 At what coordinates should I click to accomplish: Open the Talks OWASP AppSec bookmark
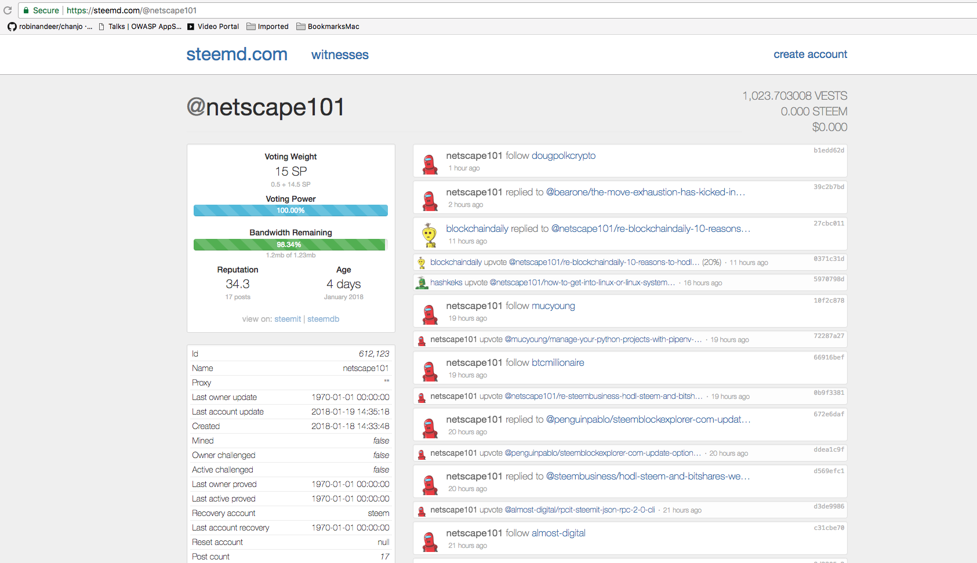point(140,27)
